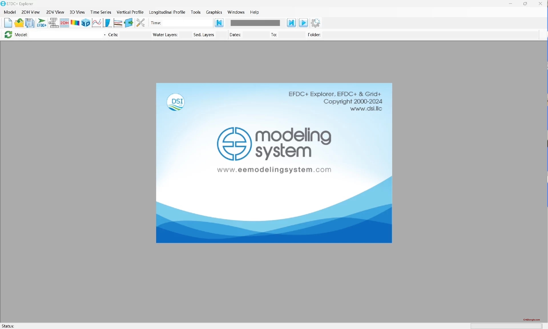Open the Time Series menu
This screenshot has width=548, height=329.
pyautogui.click(x=100, y=12)
